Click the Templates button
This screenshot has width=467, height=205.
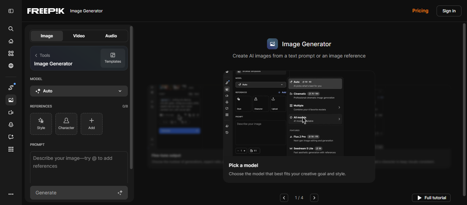113,58
